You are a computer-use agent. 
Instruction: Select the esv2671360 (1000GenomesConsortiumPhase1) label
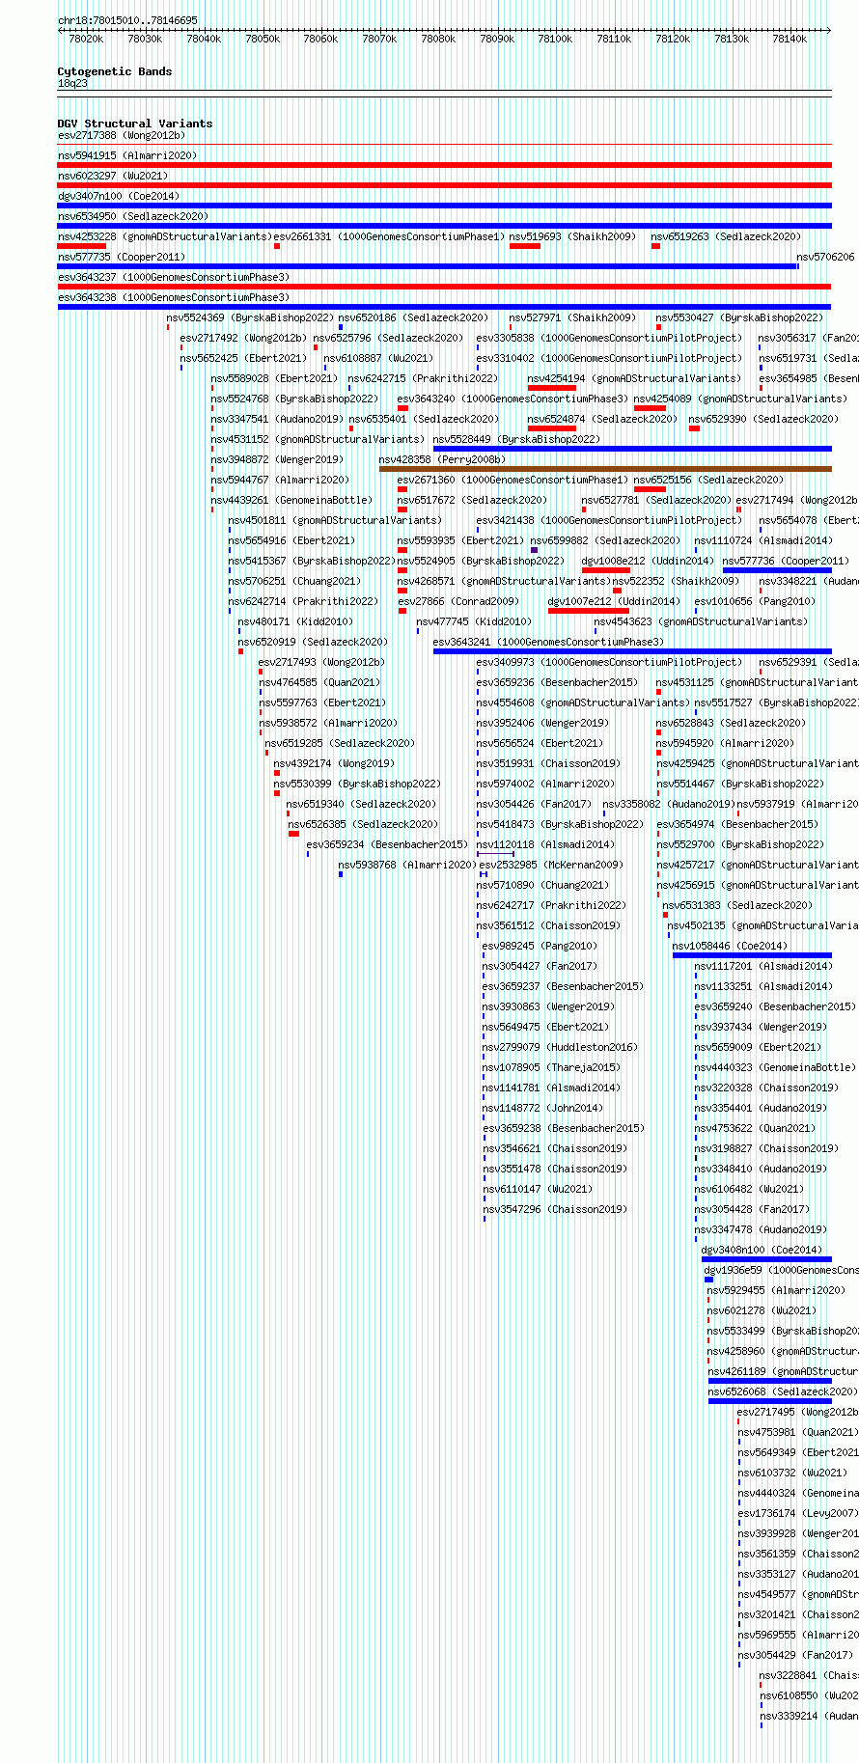point(513,481)
